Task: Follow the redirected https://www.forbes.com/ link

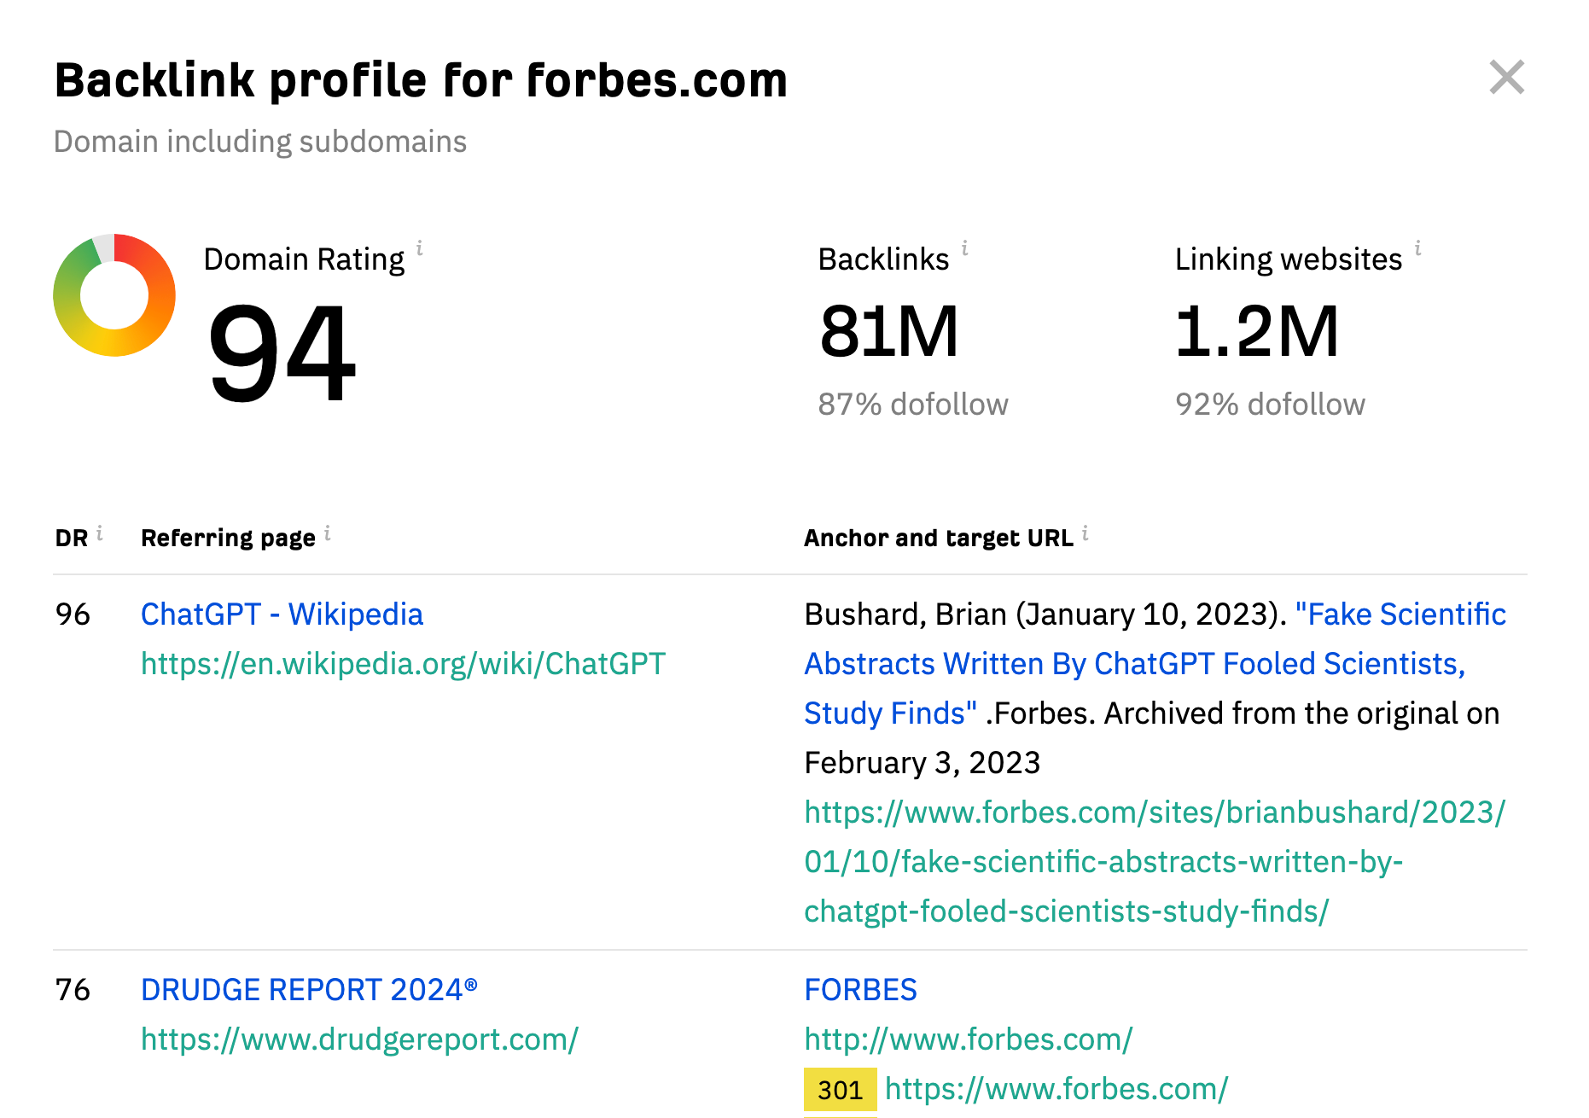Action: pyautogui.click(x=1056, y=1089)
